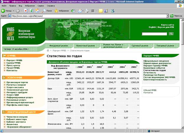Open the Срочный рынок tab
Image resolution: width=184 pixels, height=133 pixels.
click(140, 46)
